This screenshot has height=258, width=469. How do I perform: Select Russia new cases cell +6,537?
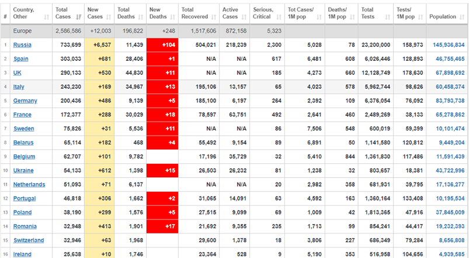coord(99,45)
